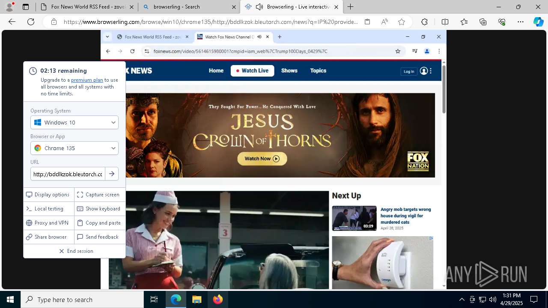Open Chrome tab search dropdown arrow
The height and width of the screenshot is (308, 548).
(x=107, y=37)
